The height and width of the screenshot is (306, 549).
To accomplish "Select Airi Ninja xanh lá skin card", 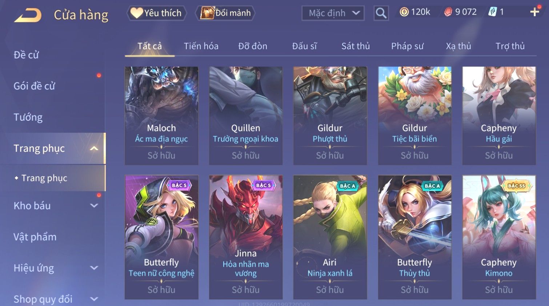I will [x=330, y=237].
